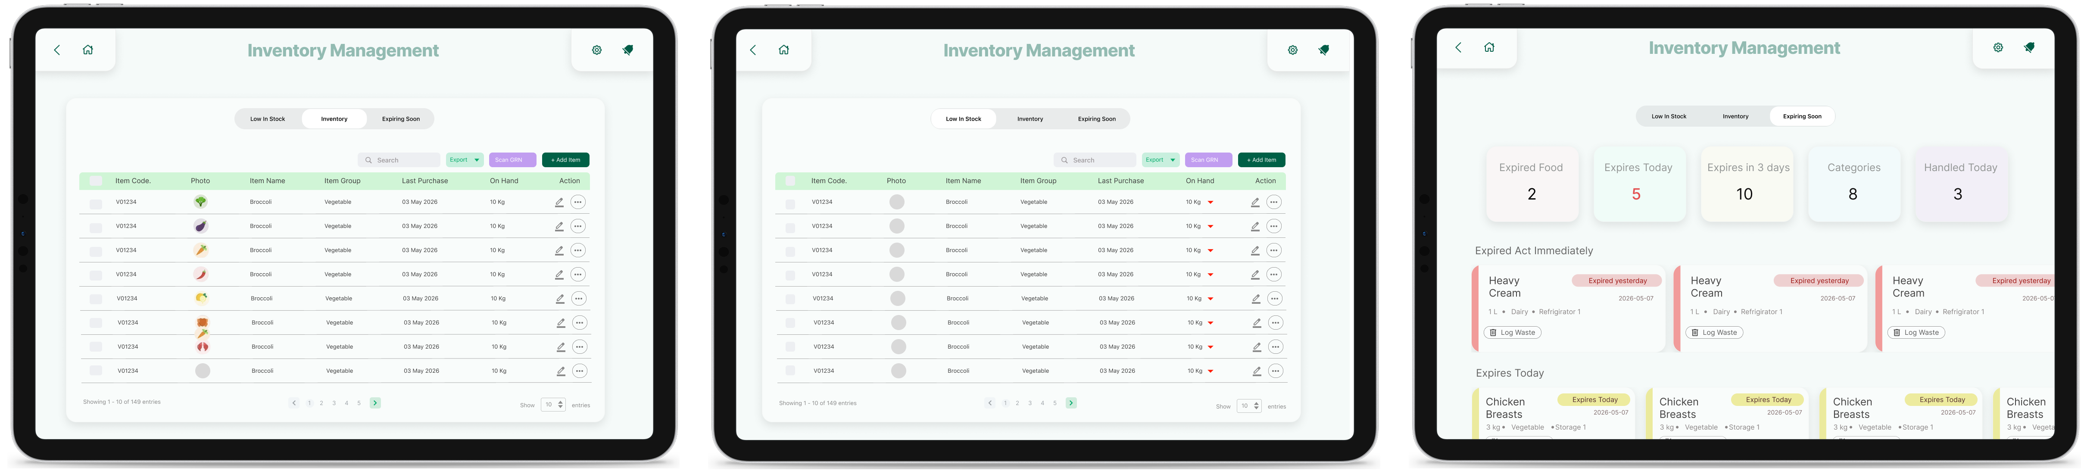This screenshot has width=2081, height=474.
Task: Open Low In Stock tab on the right tablet
Action: [1669, 116]
